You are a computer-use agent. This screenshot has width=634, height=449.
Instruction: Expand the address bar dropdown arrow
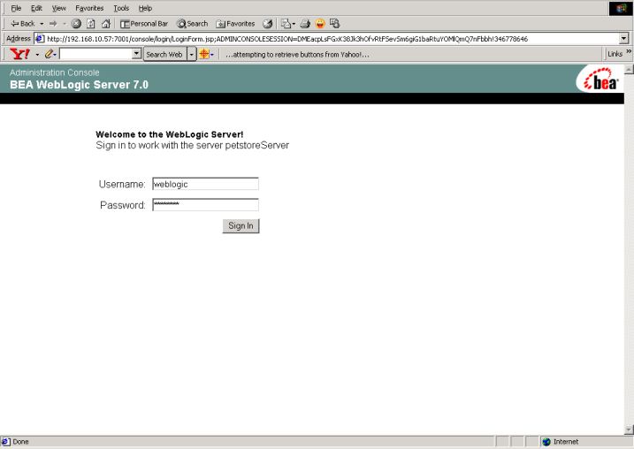[x=624, y=39]
